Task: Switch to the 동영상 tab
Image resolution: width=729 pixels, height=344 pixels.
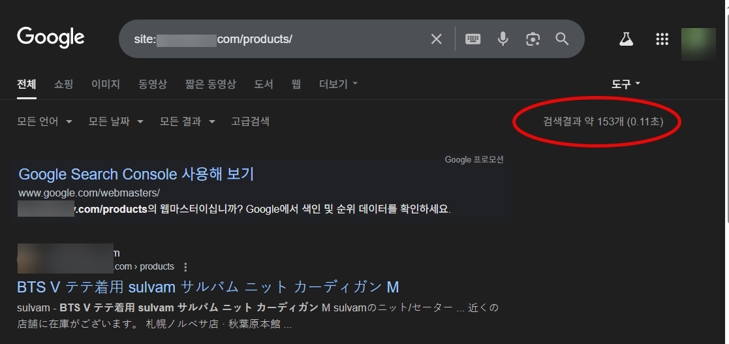Action: pos(153,84)
